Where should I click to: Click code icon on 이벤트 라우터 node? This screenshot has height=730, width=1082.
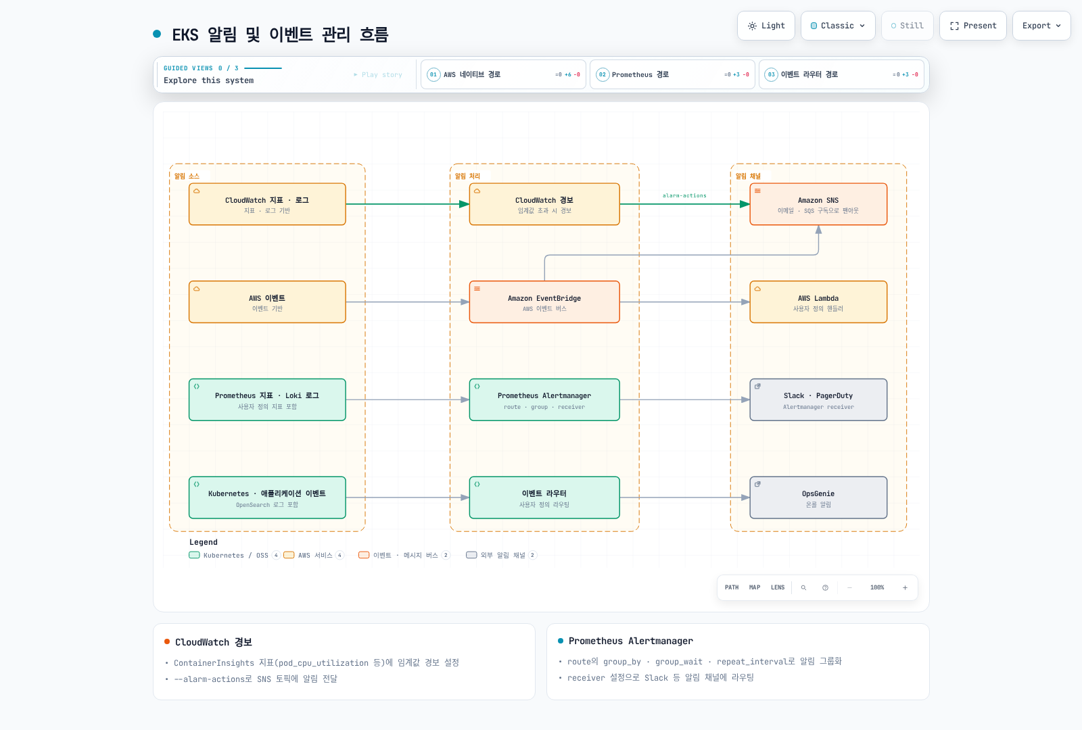[x=477, y=485]
